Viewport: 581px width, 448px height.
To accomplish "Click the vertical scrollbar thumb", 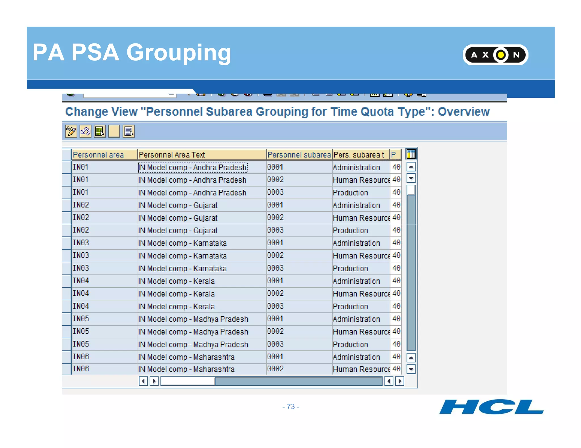I will [x=411, y=190].
